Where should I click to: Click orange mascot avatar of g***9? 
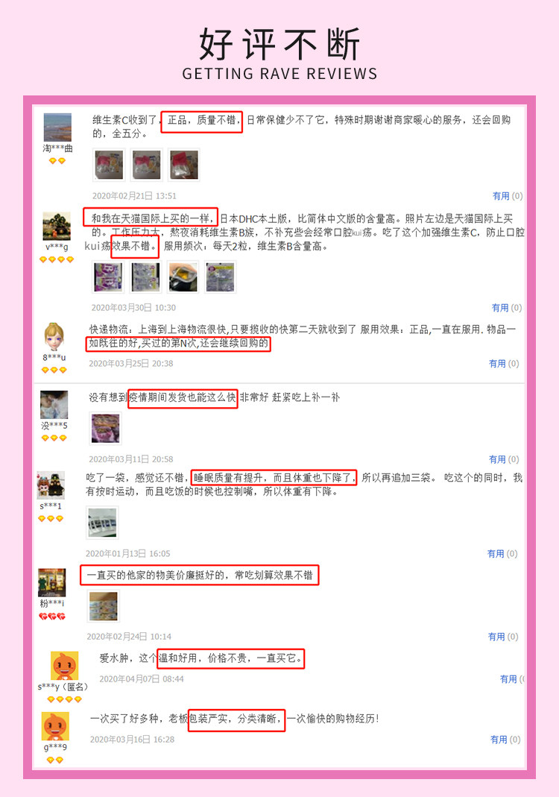tap(55, 726)
